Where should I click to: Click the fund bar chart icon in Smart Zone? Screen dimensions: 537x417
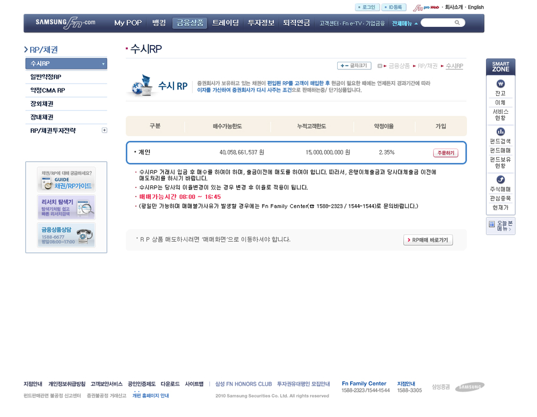(500, 132)
